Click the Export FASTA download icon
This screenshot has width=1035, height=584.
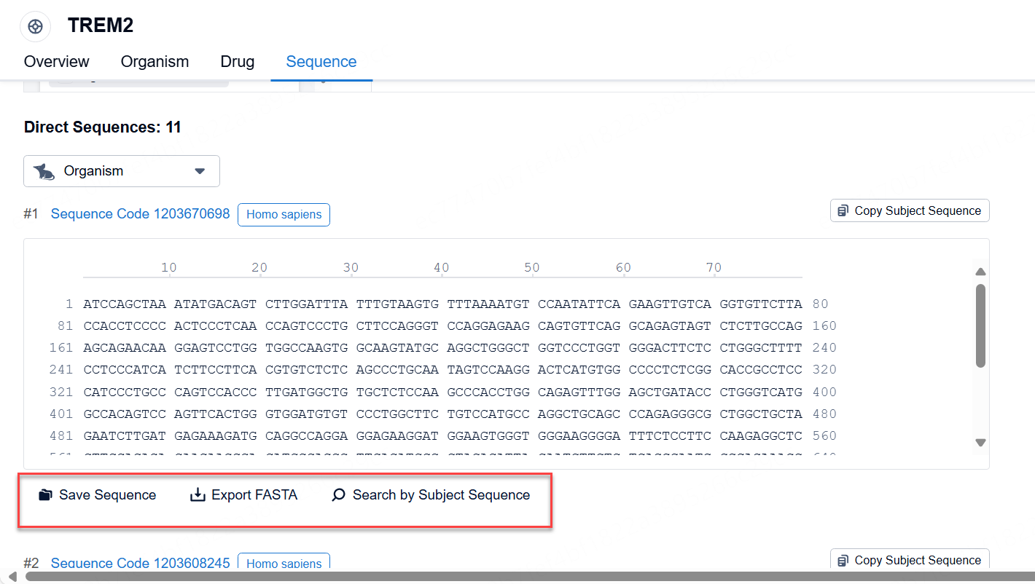[198, 495]
